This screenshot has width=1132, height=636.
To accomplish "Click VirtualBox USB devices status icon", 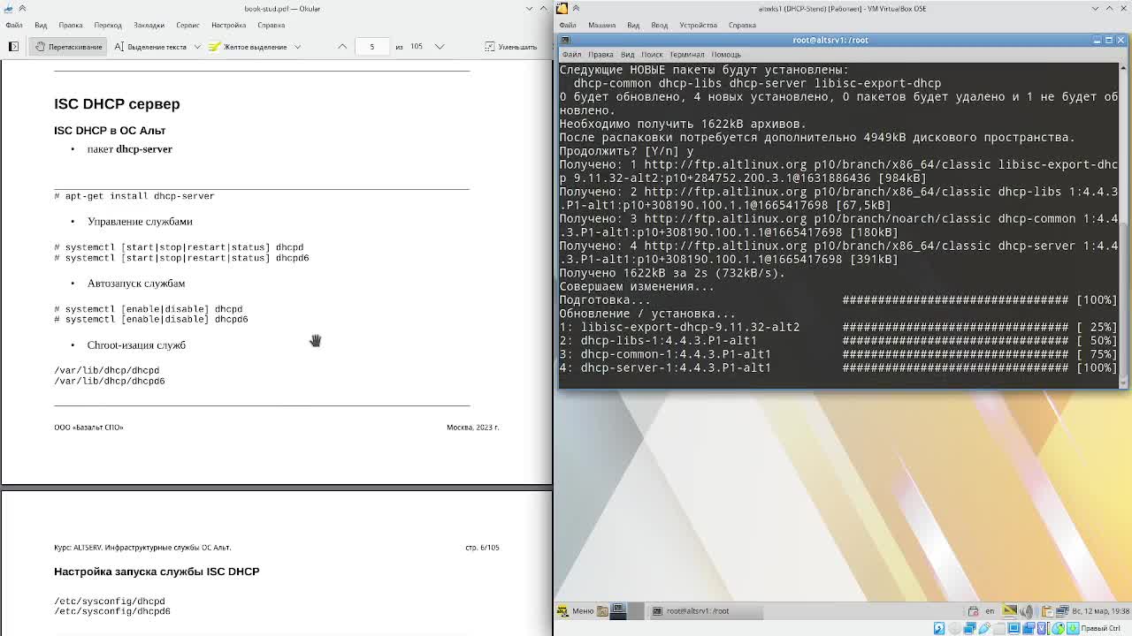I will pyautogui.click(x=984, y=628).
